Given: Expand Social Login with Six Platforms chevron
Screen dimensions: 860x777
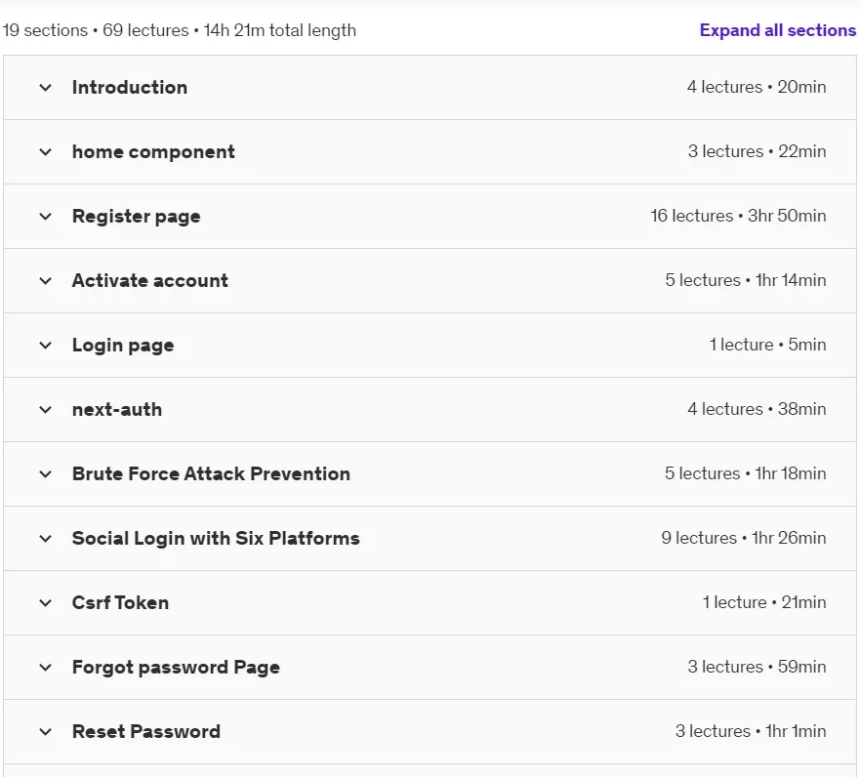Looking at the screenshot, I should click(46, 539).
